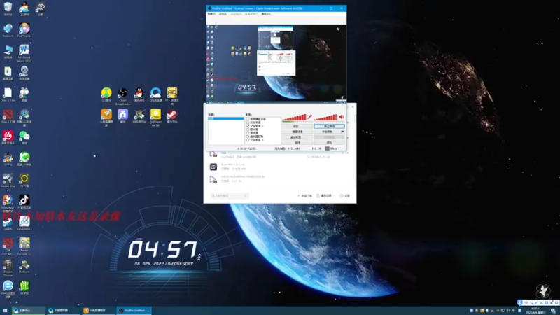Viewport: 560px width, 315px height.
Task: Click the 插件 plugins button in OBS
Action: pos(296,142)
